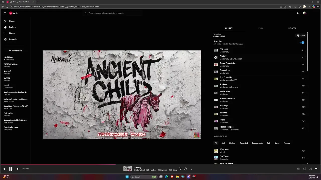Select the Grounded filter chip
This screenshot has width=321, height=180.
pyautogui.click(x=244, y=143)
